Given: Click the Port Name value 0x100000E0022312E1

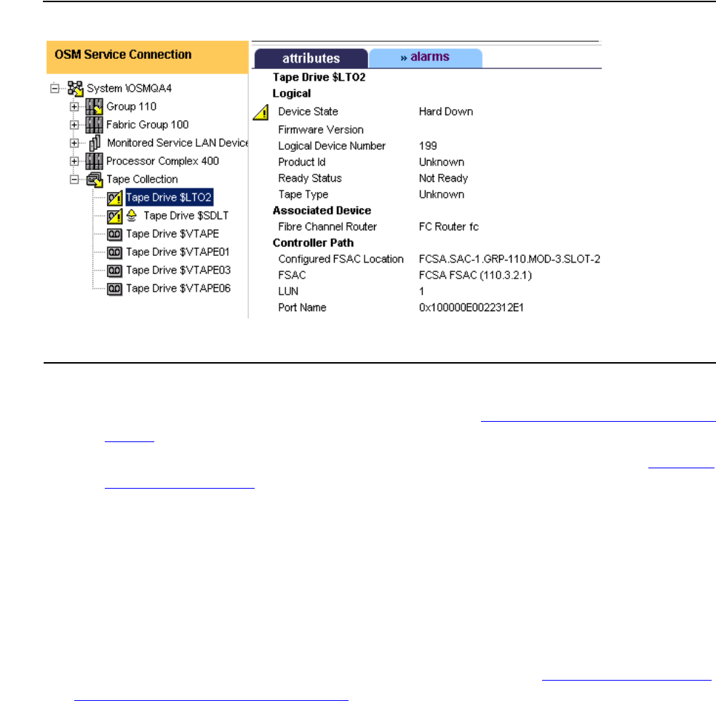Looking at the screenshot, I should (x=472, y=308).
